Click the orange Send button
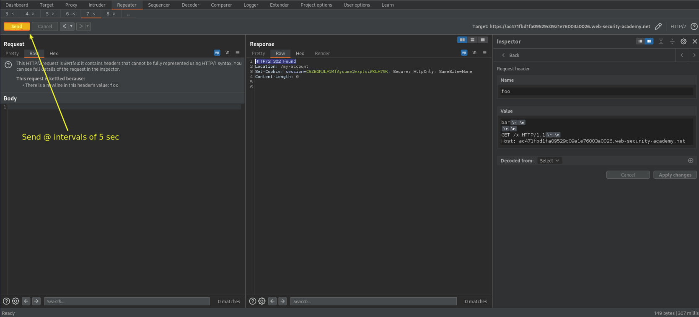Image resolution: width=699 pixels, height=317 pixels. [x=17, y=26]
